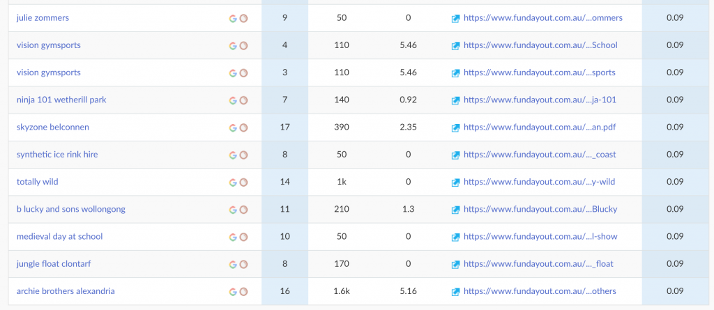Click the Google icon beside medieval day at school
Screen dimensions: 714x310
233,237
